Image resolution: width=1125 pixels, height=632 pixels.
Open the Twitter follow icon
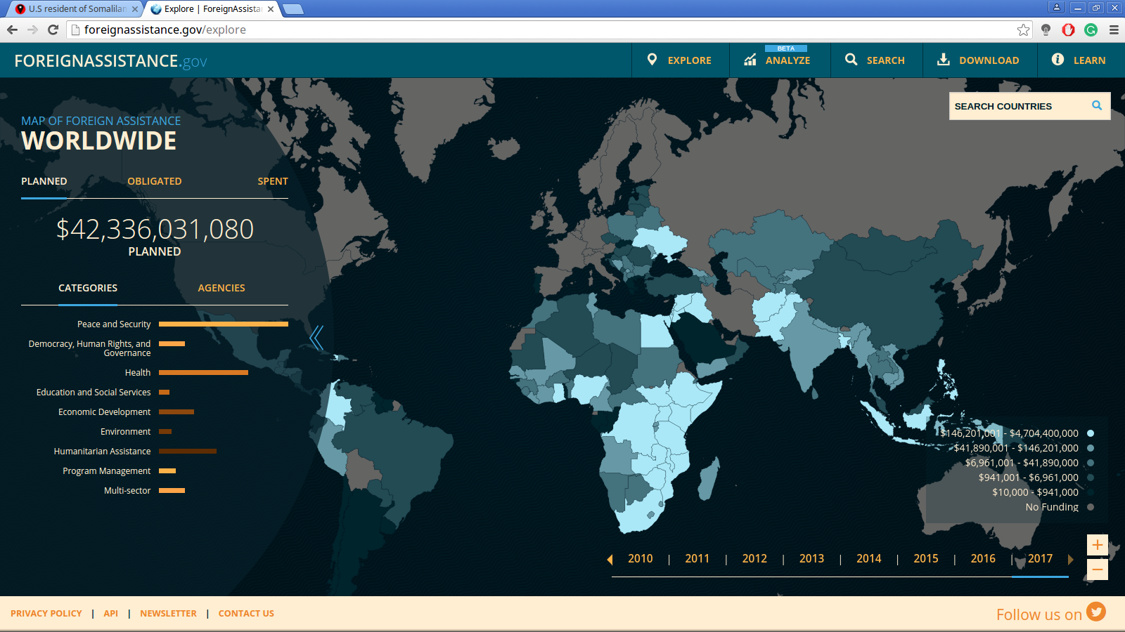(1096, 612)
